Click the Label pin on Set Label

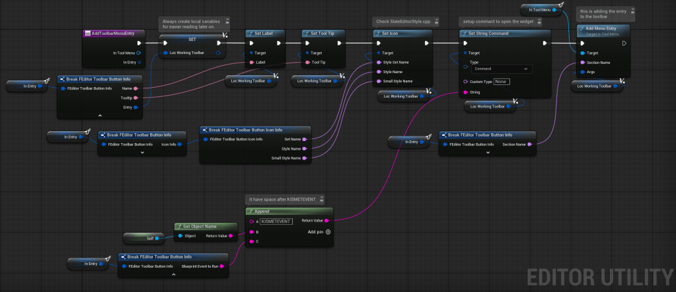pos(252,63)
